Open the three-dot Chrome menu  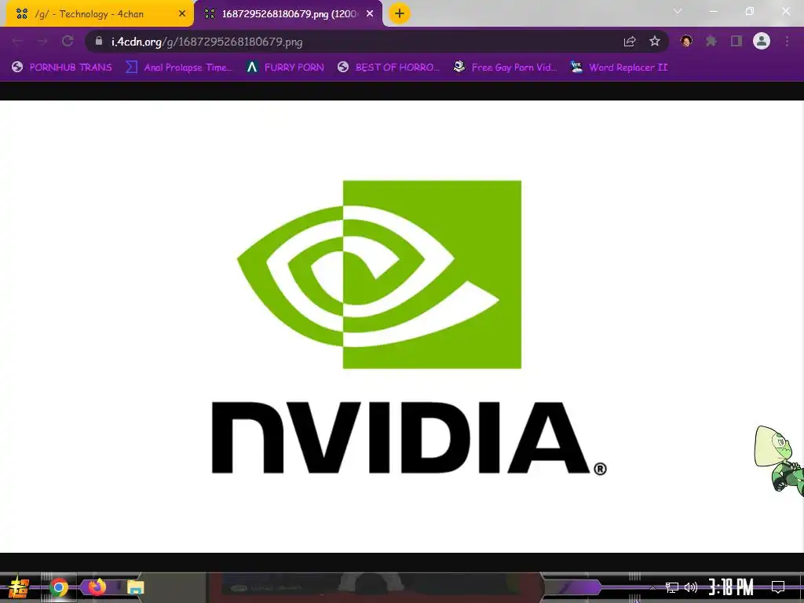pyautogui.click(x=787, y=41)
